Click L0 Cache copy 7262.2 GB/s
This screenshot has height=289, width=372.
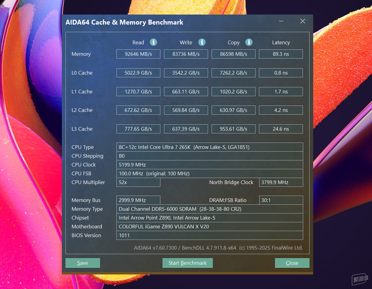coord(233,73)
